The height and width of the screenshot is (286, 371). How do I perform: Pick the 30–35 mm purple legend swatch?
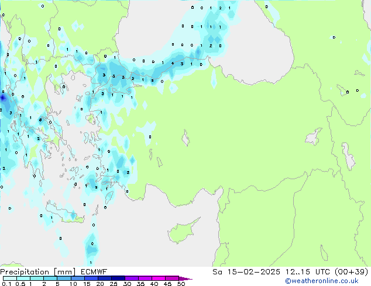click(131, 278)
